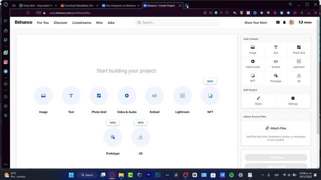
Task: Select the 3D circle in center canvas
Action: click(x=140, y=137)
